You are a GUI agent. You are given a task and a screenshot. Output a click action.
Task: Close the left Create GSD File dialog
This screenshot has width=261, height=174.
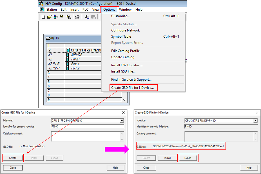[123, 112]
